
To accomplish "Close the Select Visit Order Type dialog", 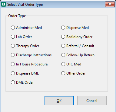I will 110,4.
